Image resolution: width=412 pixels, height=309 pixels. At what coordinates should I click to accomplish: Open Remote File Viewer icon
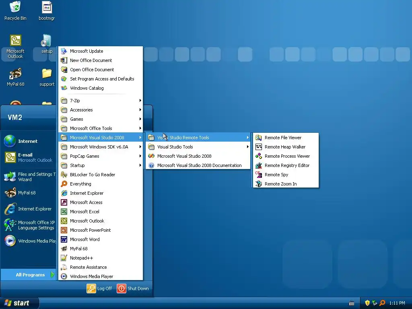click(259, 138)
